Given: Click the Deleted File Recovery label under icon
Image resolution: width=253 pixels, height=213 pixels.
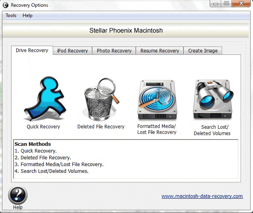Looking at the screenshot, I should [101, 127].
